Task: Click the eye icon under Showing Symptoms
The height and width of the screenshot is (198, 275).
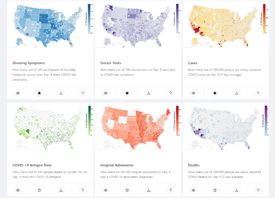Action: click(x=18, y=93)
